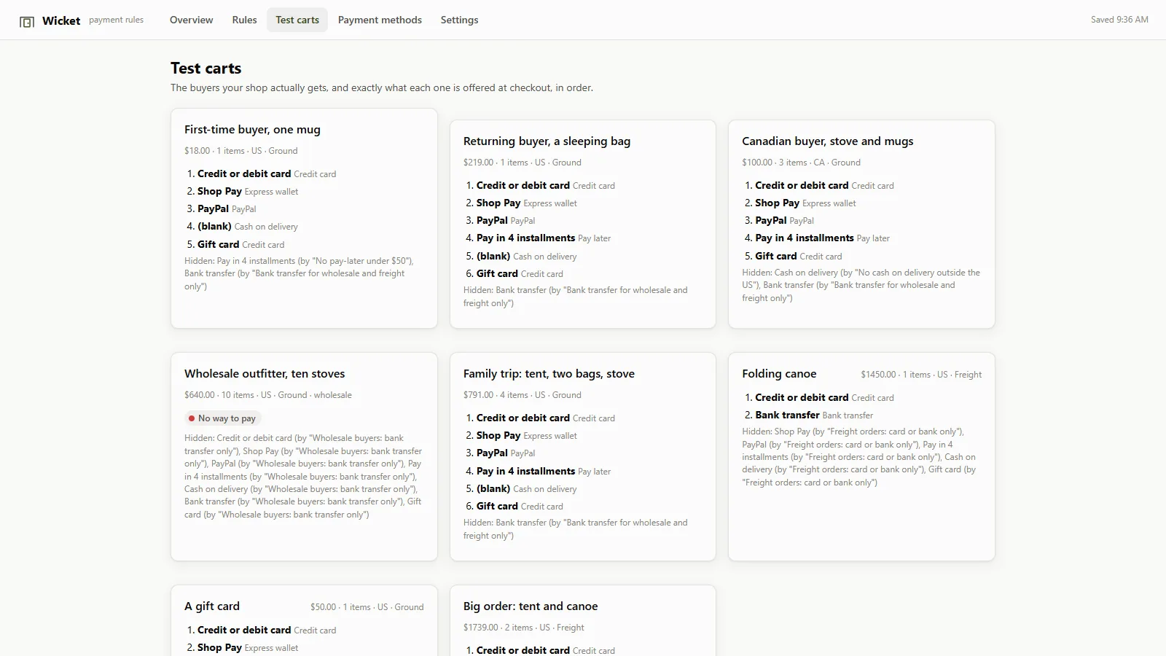Open the Folding canoe card title
The height and width of the screenshot is (656, 1166).
point(779,373)
